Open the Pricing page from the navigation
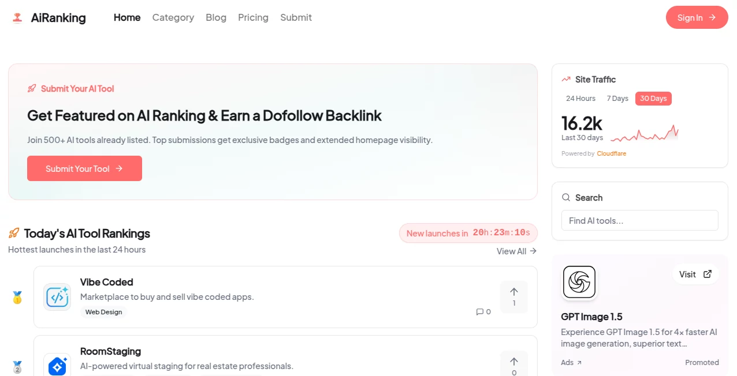Screen dimensions: 737x376 [x=253, y=17]
